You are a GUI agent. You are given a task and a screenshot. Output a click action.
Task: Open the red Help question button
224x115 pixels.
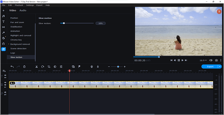[219, 12]
